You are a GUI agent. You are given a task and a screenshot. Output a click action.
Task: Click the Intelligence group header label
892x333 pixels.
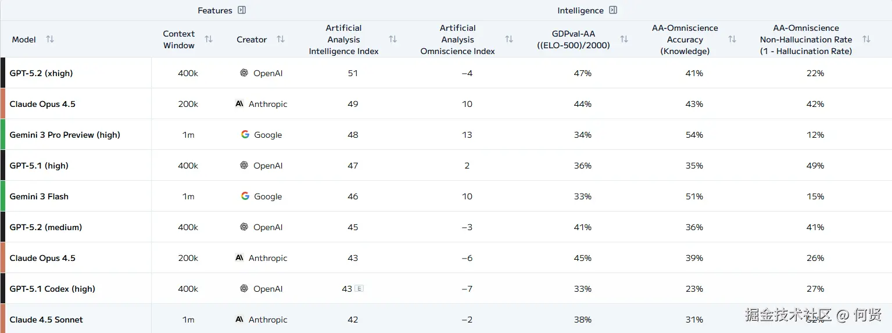pyautogui.click(x=580, y=10)
